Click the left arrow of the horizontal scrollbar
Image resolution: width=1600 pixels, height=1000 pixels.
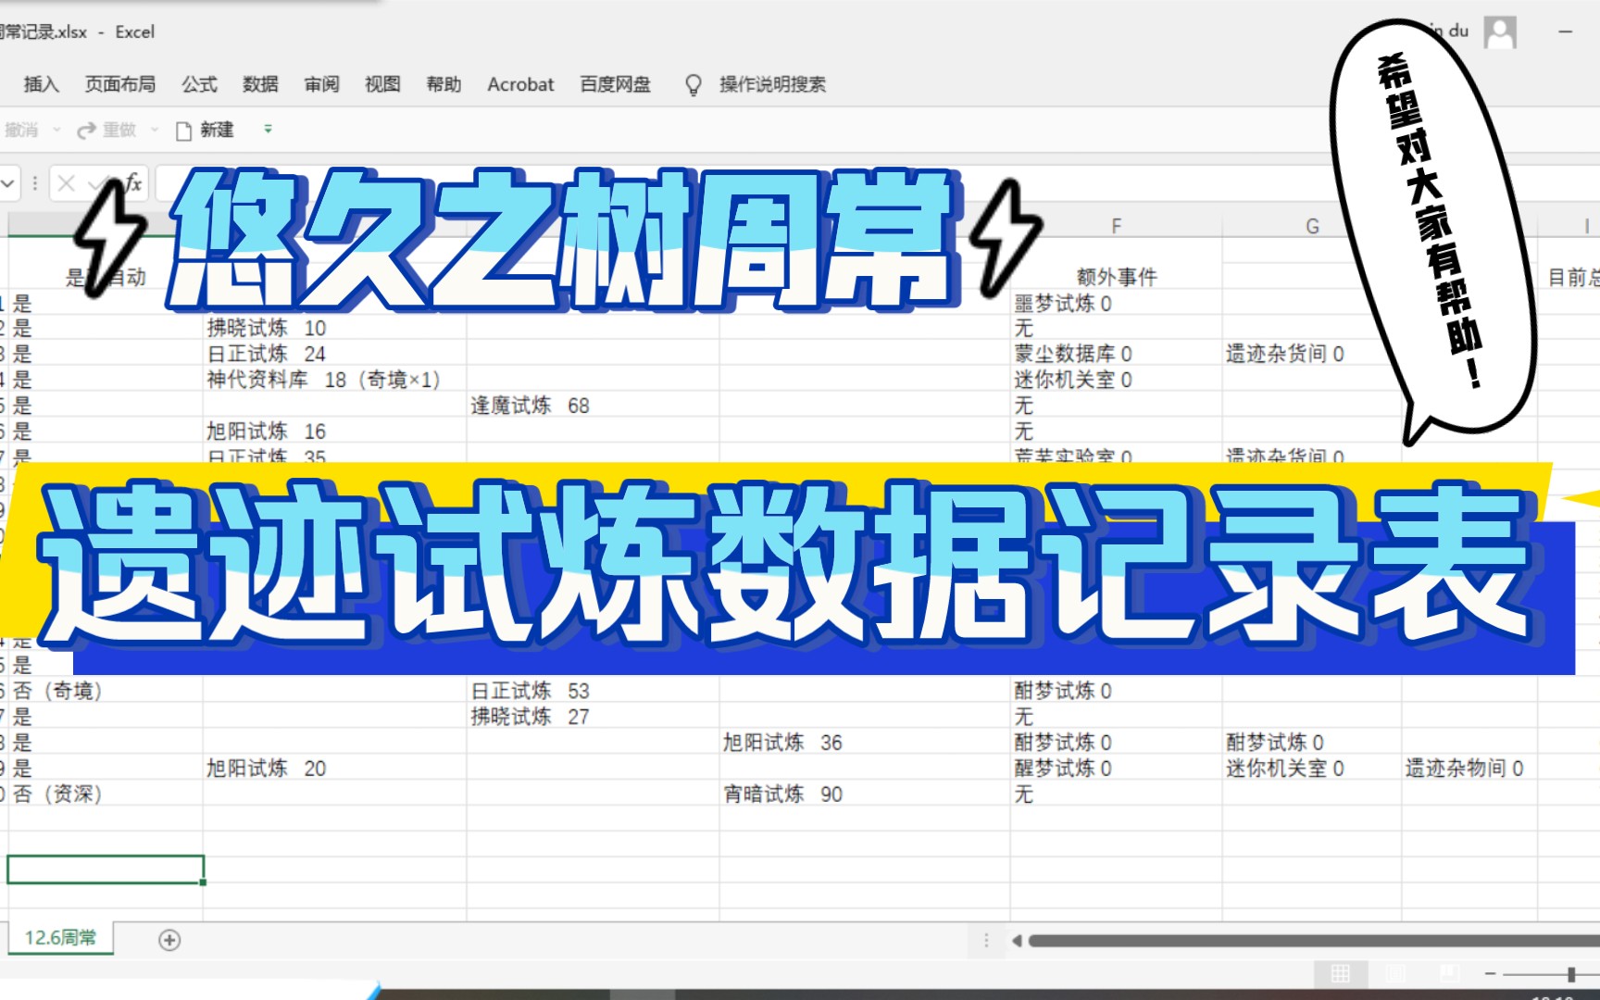(1019, 941)
